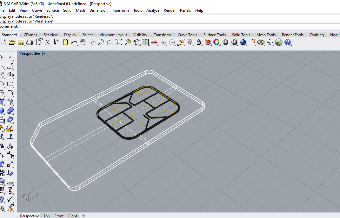Copy selection with the Copy icon
Viewport: 340px width, 218px height.
pos(57,42)
